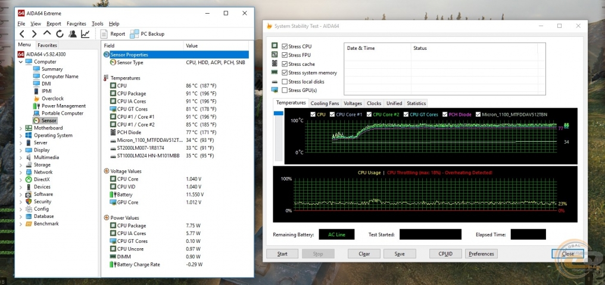Open the Tools menu
The height and width of the screenshot is (285, 605).
click(x=98, y=24)
